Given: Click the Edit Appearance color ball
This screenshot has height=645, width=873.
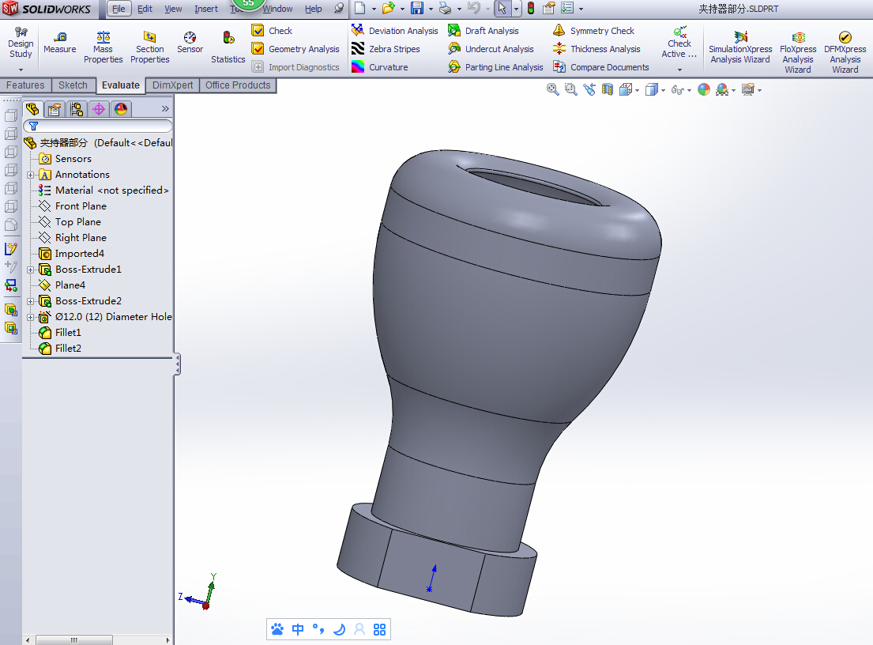Looking at the screenshot, I should click(x=703, y=90).
